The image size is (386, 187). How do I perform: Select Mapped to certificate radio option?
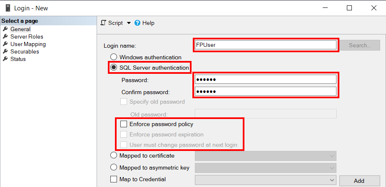coord(114,155)
